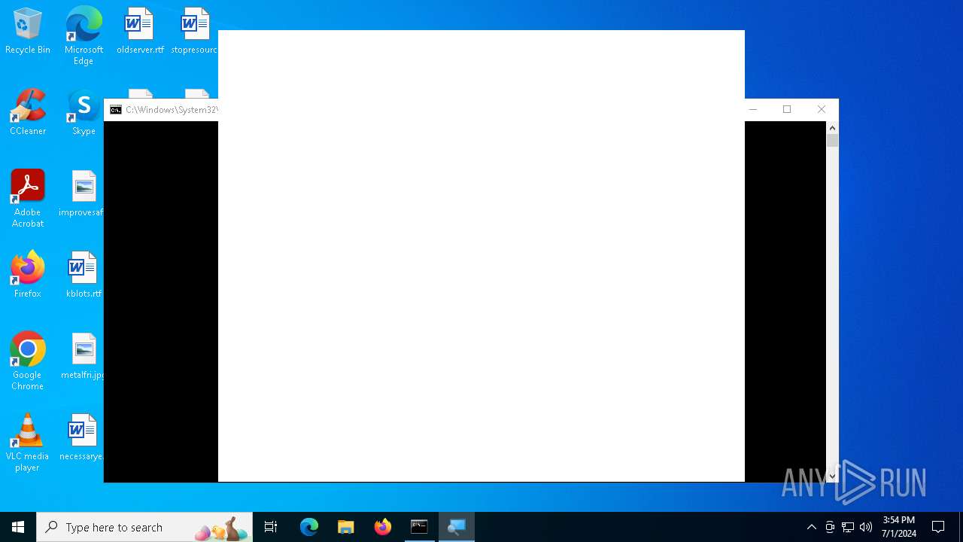
Task: Minimize the command prompt window
Action: coord(752,110)
